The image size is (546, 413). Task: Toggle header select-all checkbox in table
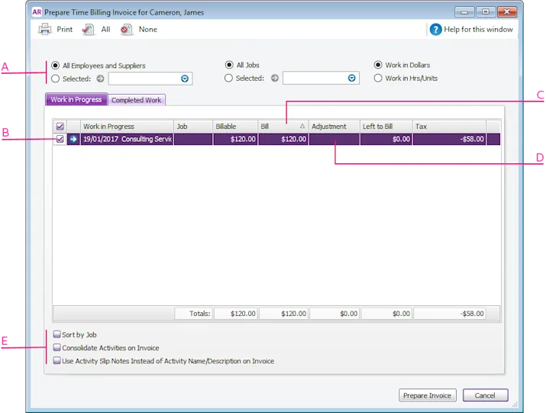click(x=60, y=127)
